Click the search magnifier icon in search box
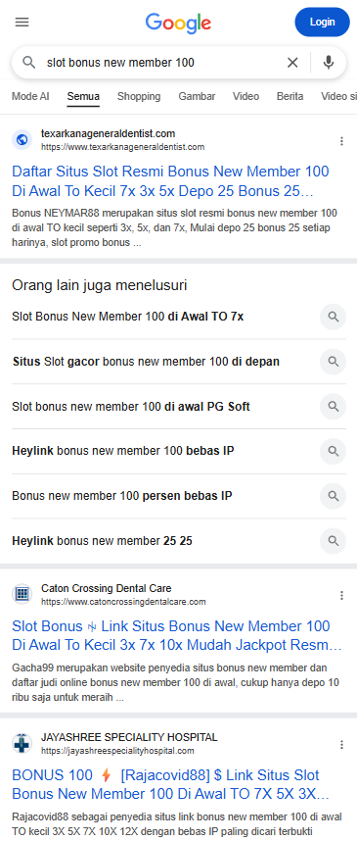The width and height of the screenshot is (357, 841). [x=29, y=62]
